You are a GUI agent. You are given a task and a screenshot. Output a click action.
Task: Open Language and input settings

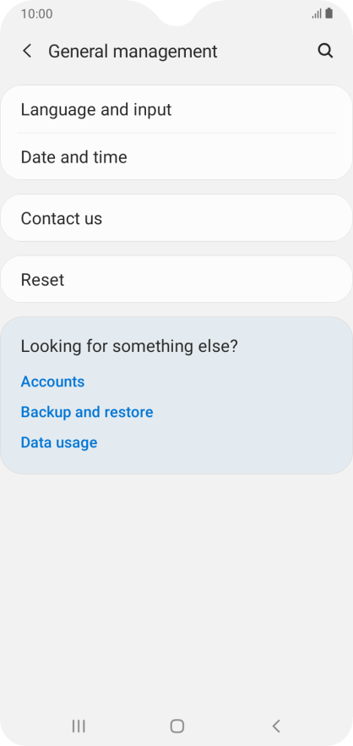coord(176,109)
